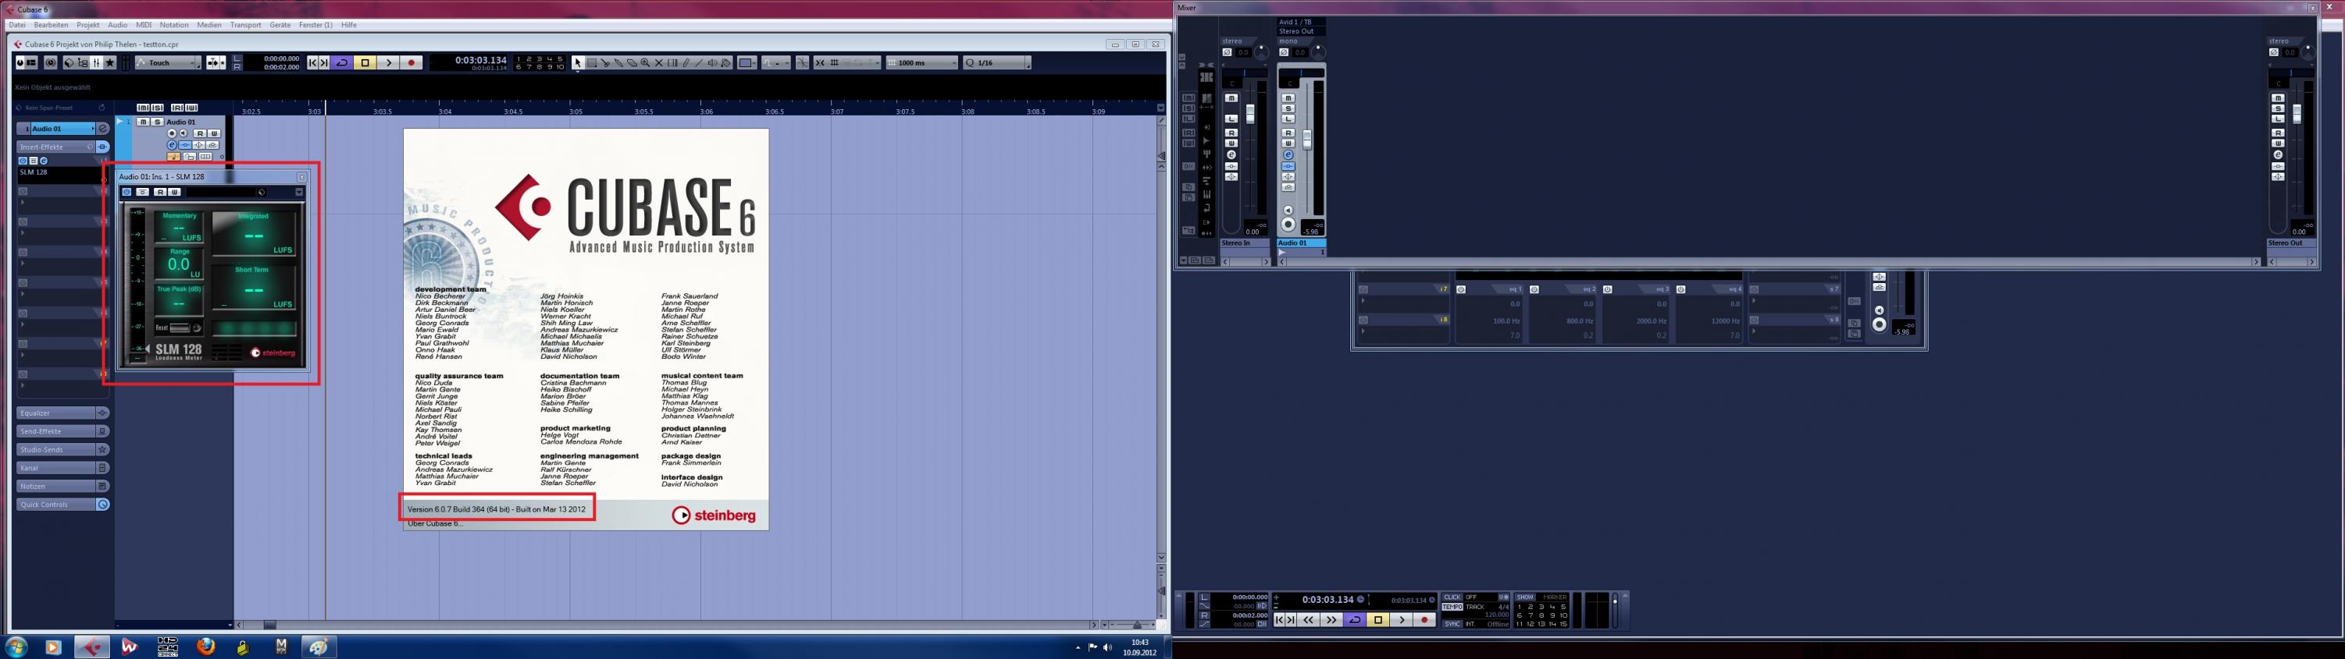Expand the Send-Effekte inspector section
Image resolution: width=2345 pixels, height=659 pixels.
pyautogui.click(x=55, y=430)
